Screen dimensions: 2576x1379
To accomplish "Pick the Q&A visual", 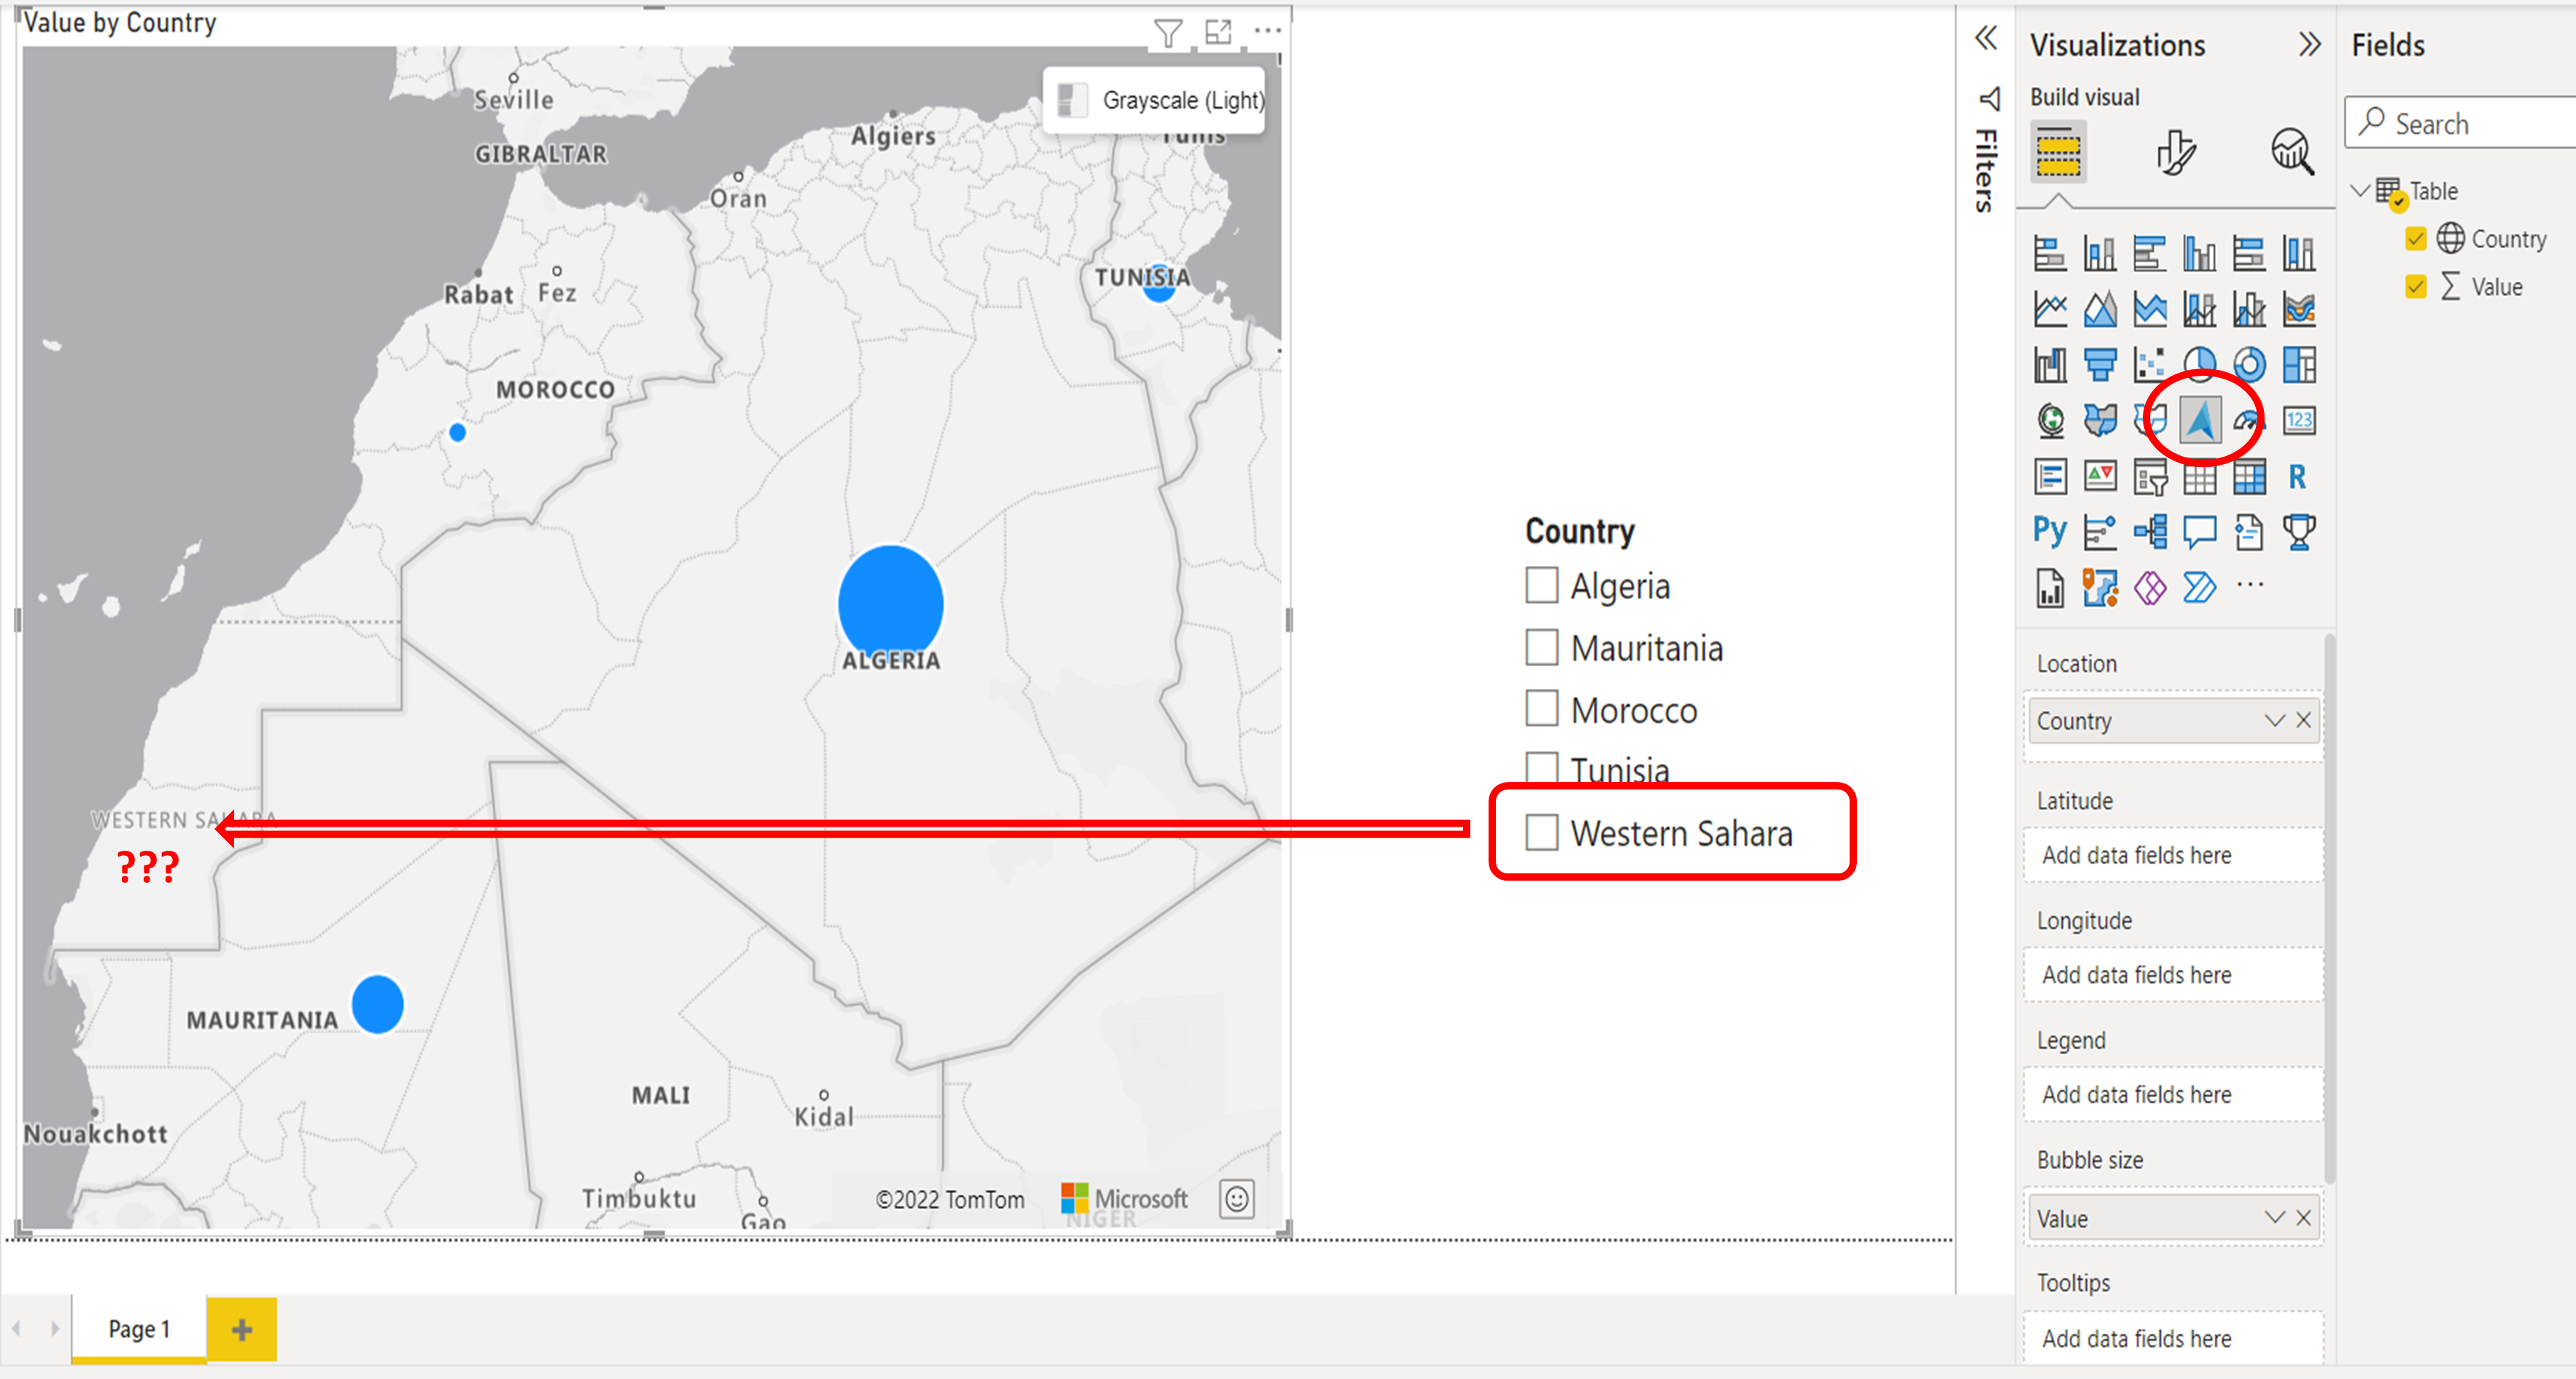I will pyautogui.click(x=2199, y=531).
